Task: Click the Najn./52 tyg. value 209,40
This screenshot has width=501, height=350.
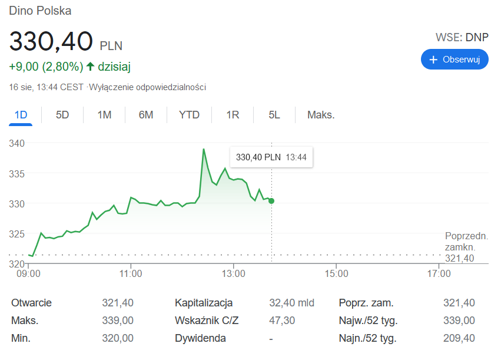Action: click(x=459, y=338)
